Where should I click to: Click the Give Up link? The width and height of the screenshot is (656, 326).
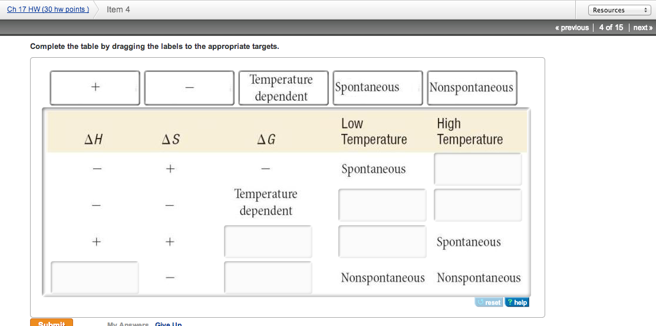(169, 324)
